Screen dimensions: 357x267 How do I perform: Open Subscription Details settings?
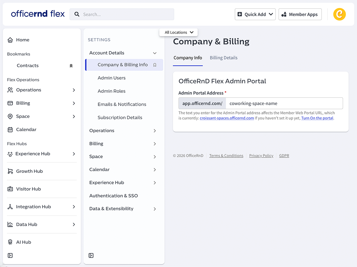point(120,118)
